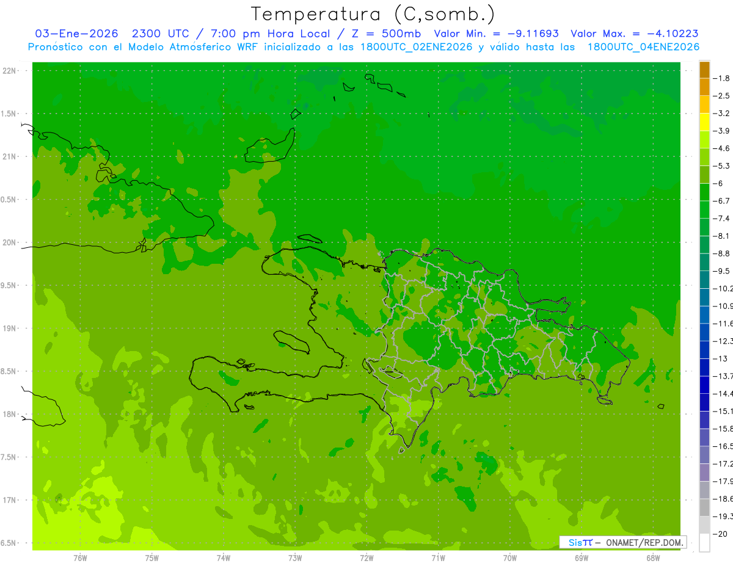
Task: Click the 75W longitude axis label
Action: coord(151,558)
